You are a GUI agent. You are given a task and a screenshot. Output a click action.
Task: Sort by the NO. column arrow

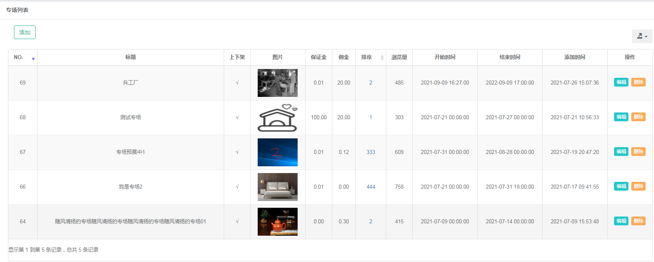[x=33, y=59]
